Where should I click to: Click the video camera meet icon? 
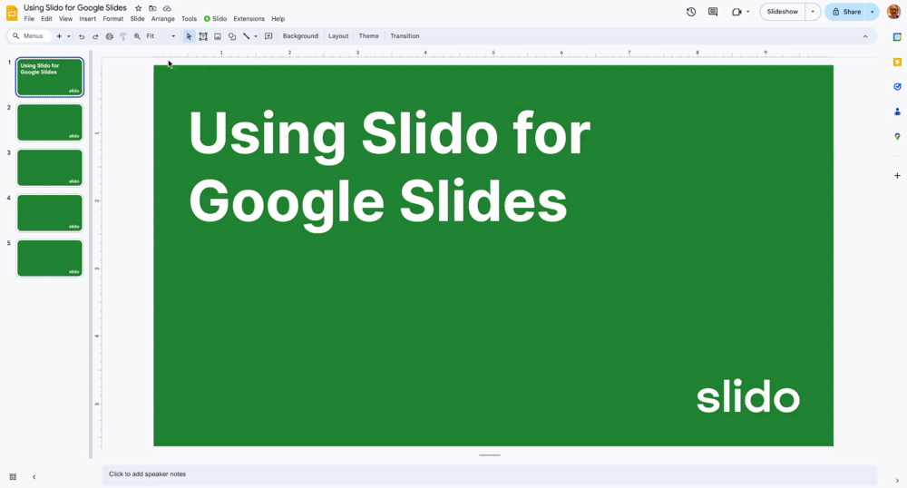[736, 12]
